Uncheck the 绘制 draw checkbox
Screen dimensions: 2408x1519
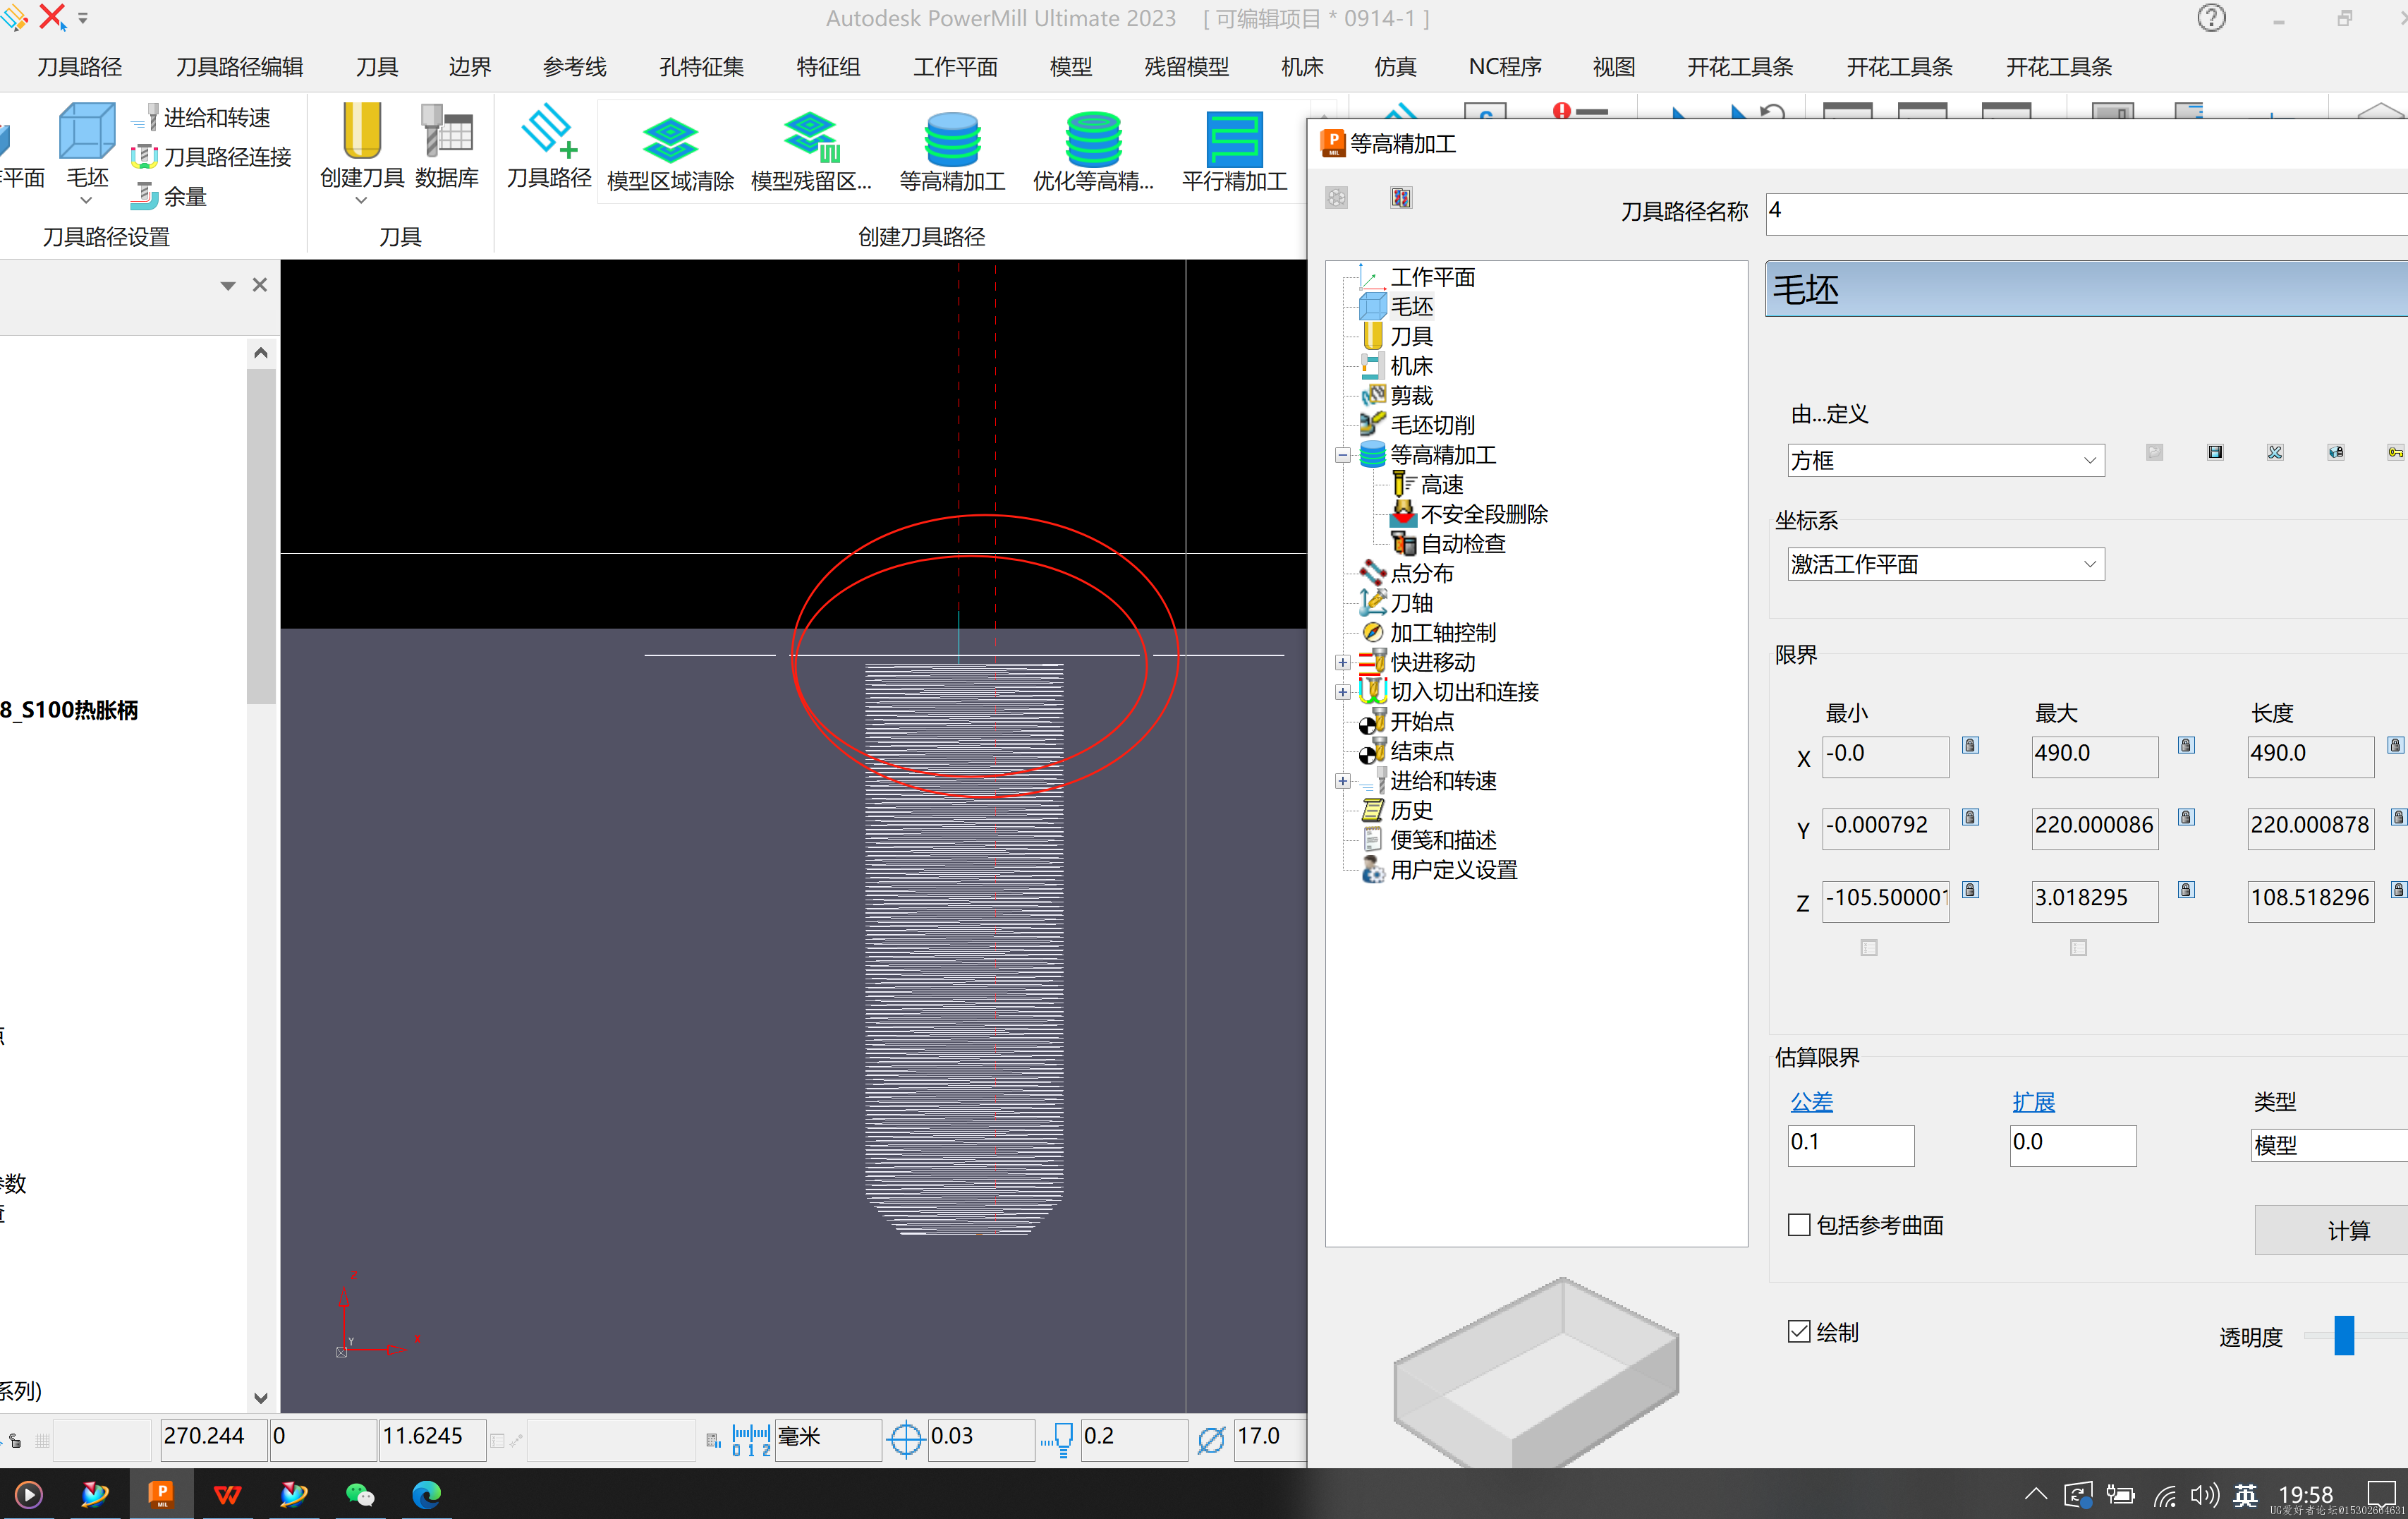coord(1799,1332)
